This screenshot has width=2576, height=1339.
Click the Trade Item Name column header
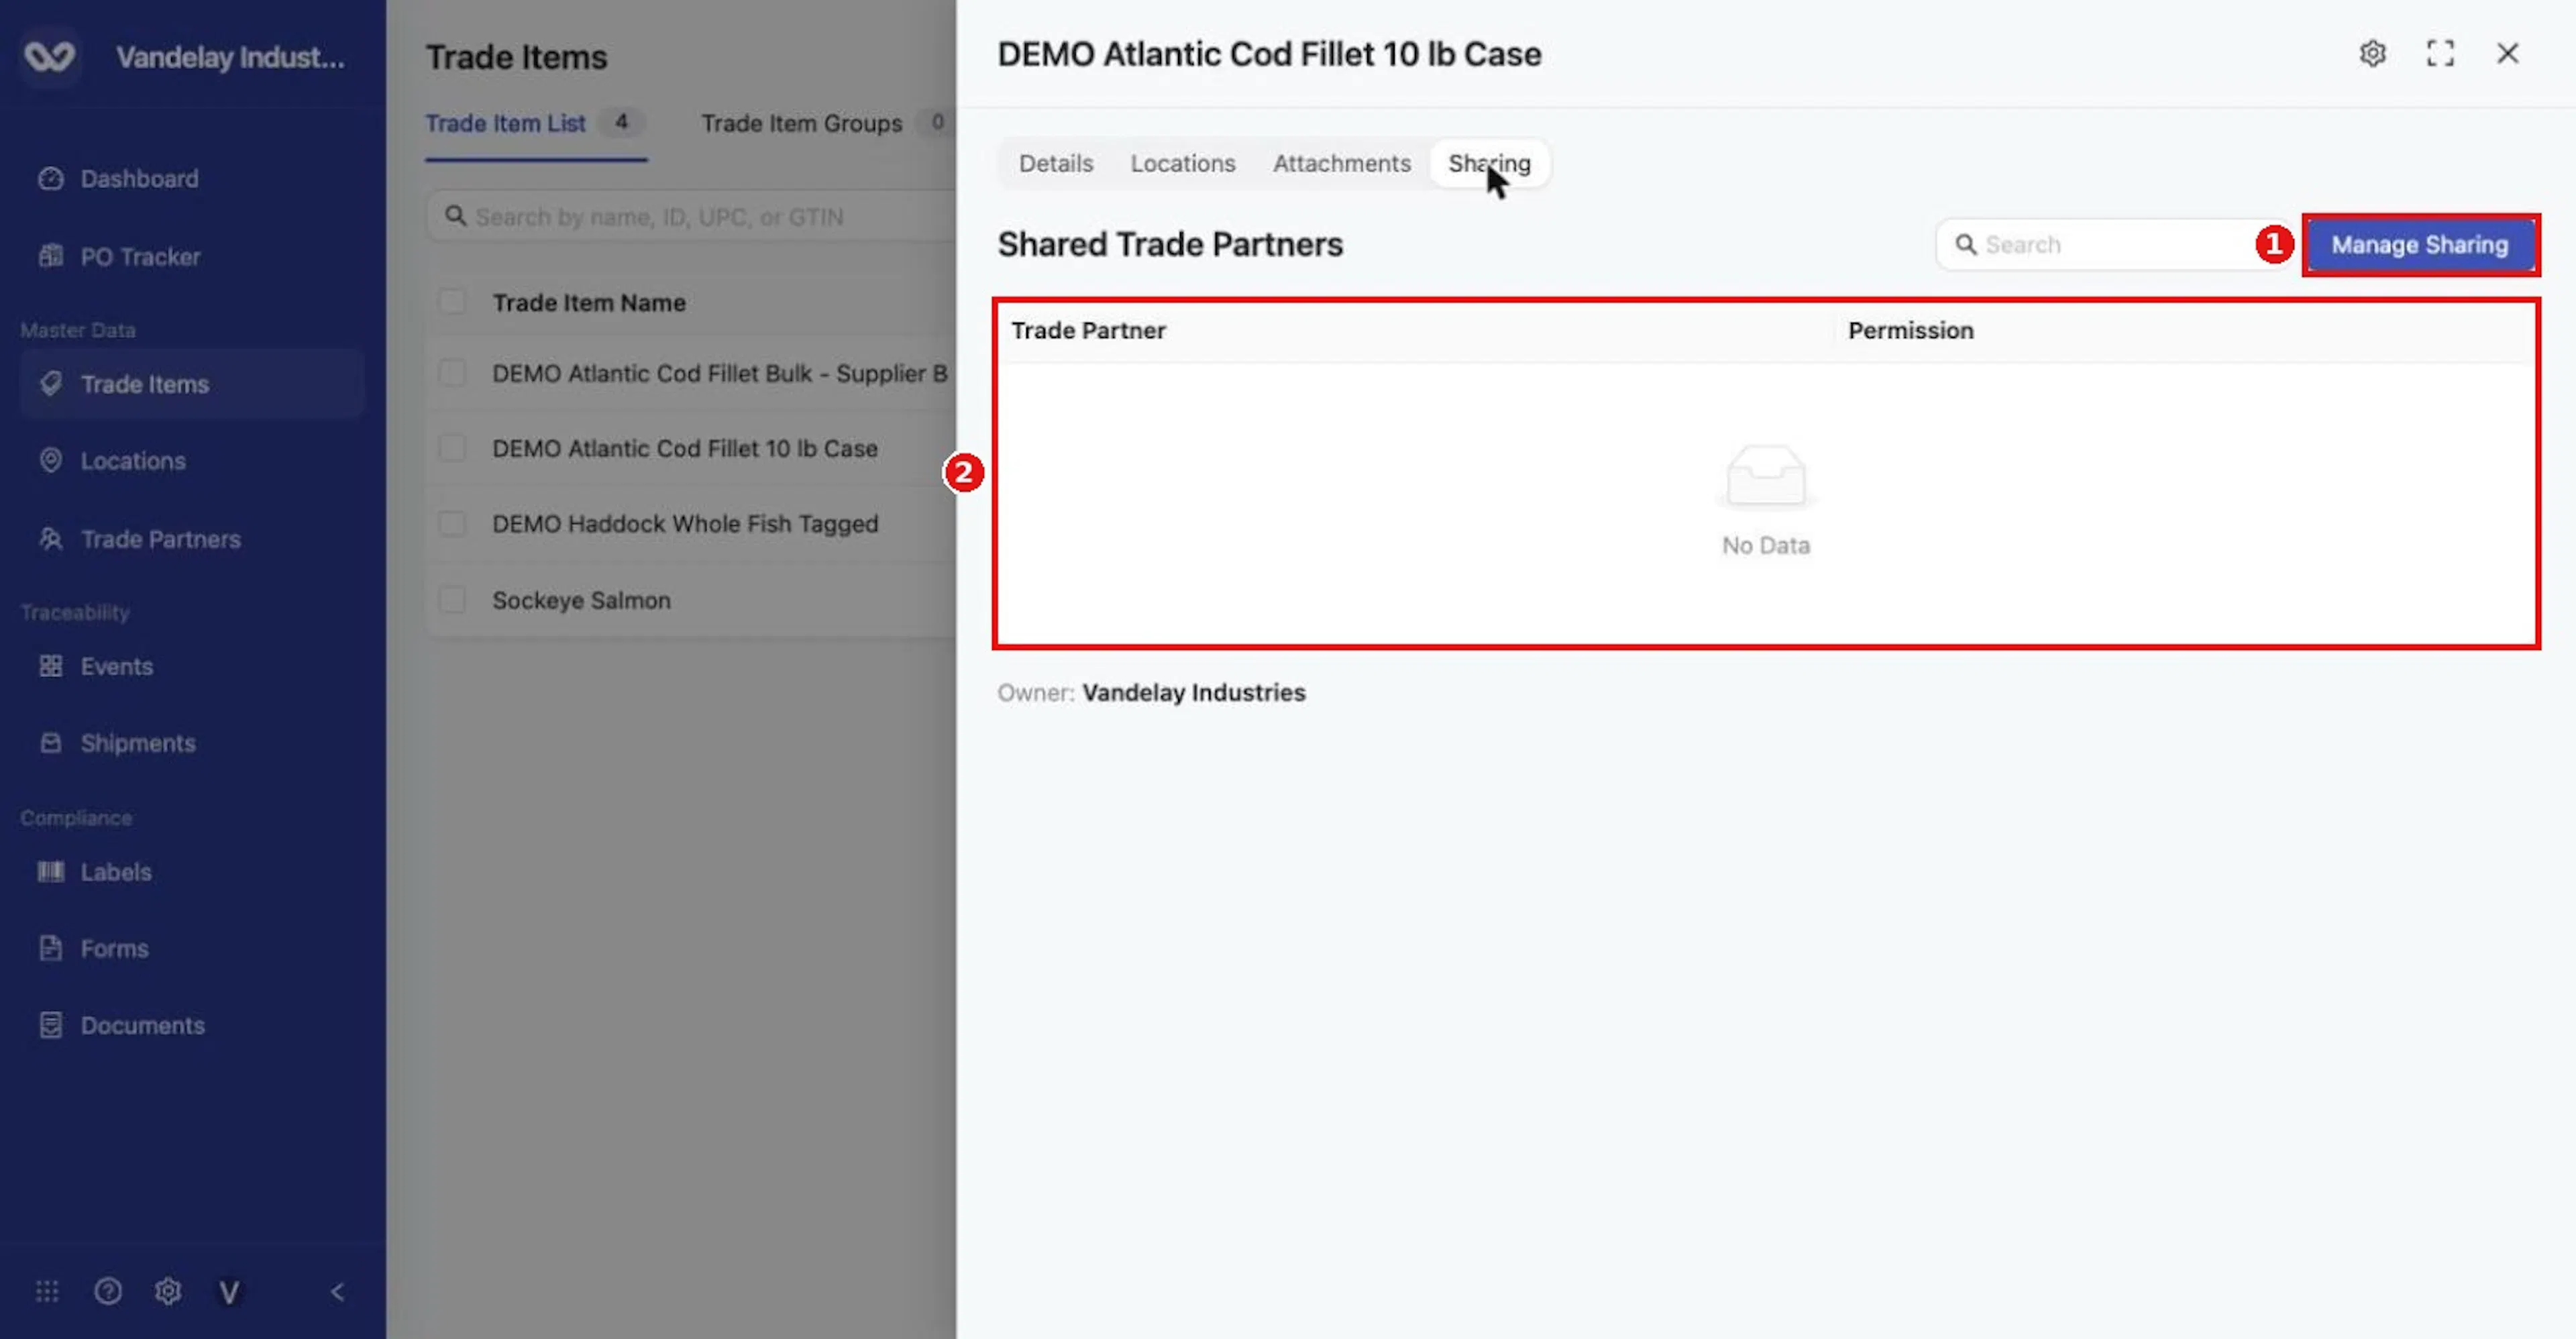coord(589,303)
